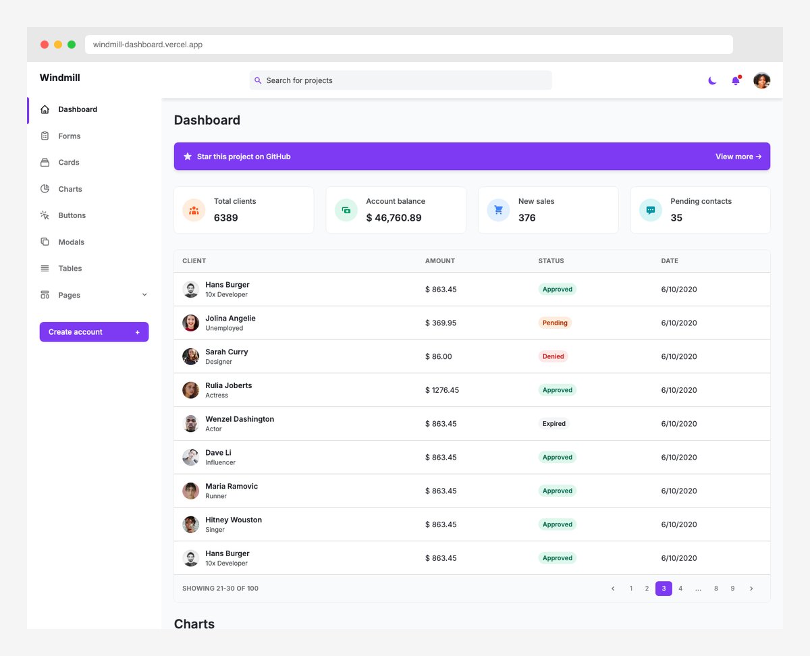Viewport: 810px width, 656px height.
Task: Go to next page with right chevron
Action: point(751,589)
